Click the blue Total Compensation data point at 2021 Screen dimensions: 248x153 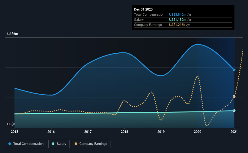234,70
